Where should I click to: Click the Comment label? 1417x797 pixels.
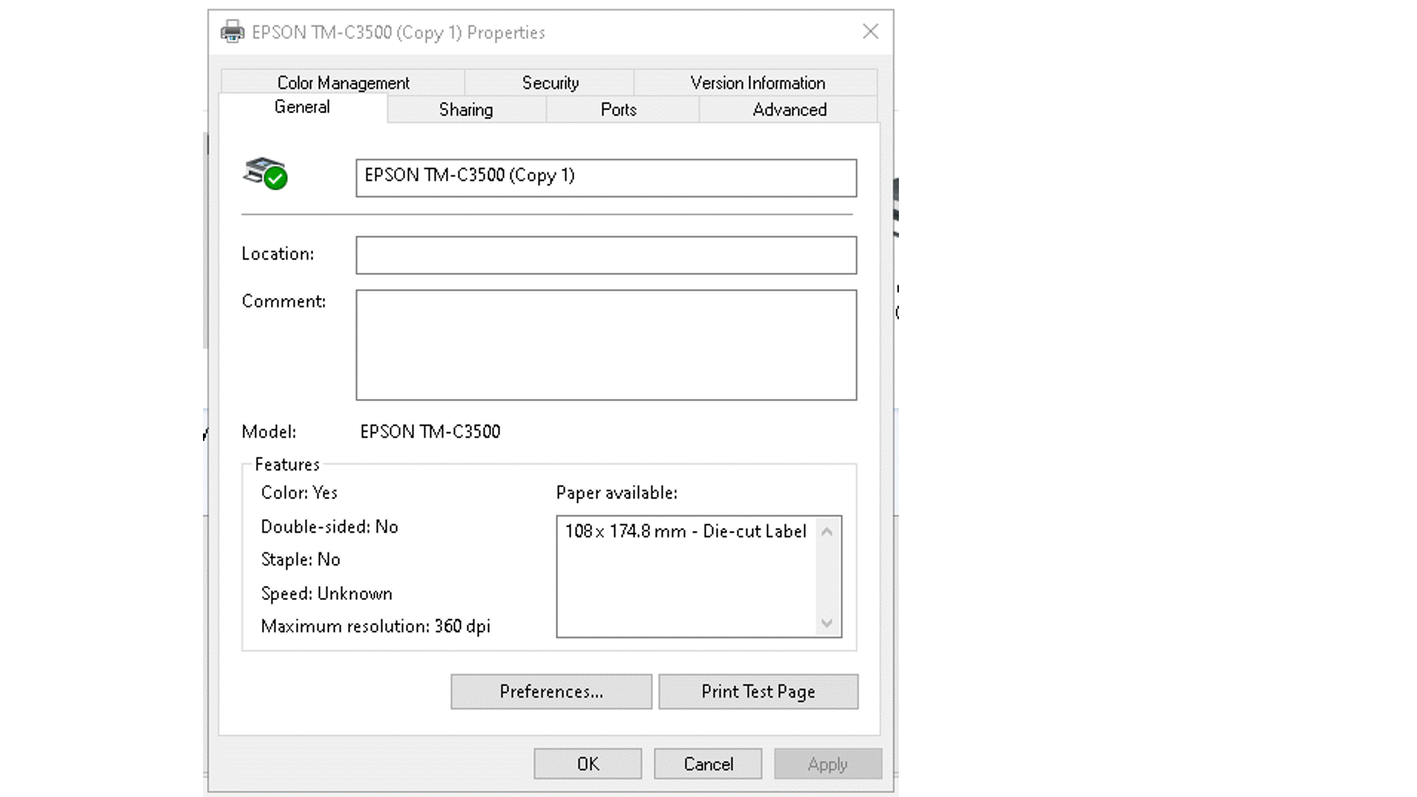coord(283,301)
